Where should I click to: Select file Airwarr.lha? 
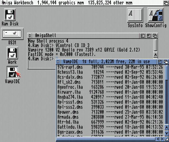[x=110, y=92]
